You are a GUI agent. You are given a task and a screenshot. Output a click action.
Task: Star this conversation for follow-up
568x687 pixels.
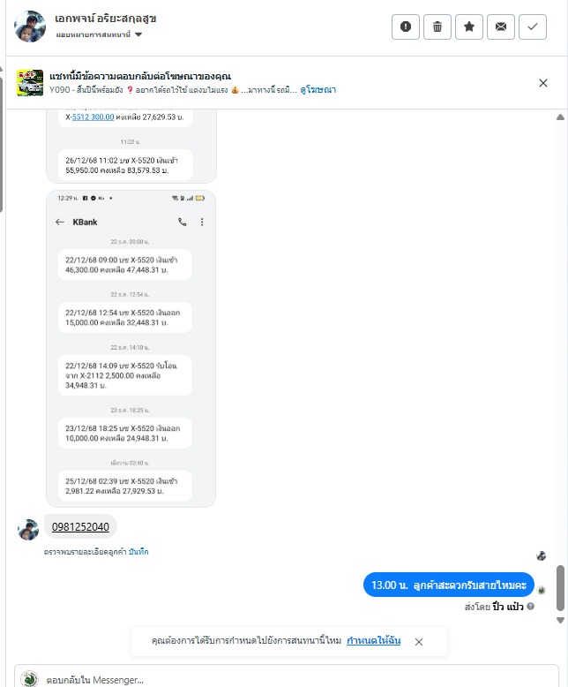point(468,26)
